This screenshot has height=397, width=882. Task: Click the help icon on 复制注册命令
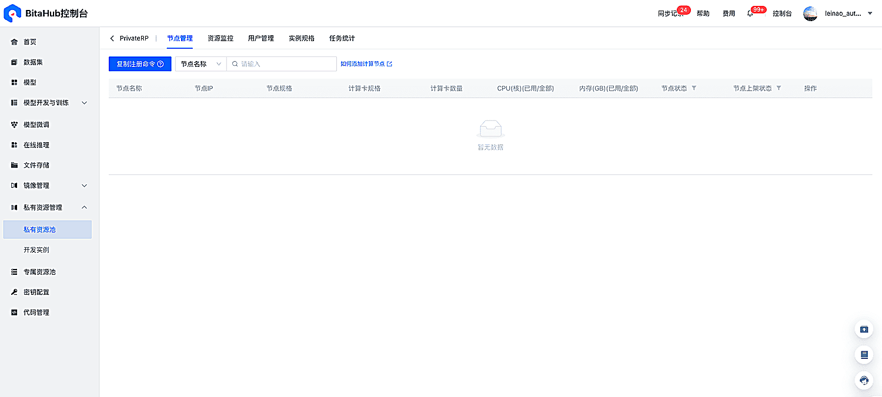[161, 64]
